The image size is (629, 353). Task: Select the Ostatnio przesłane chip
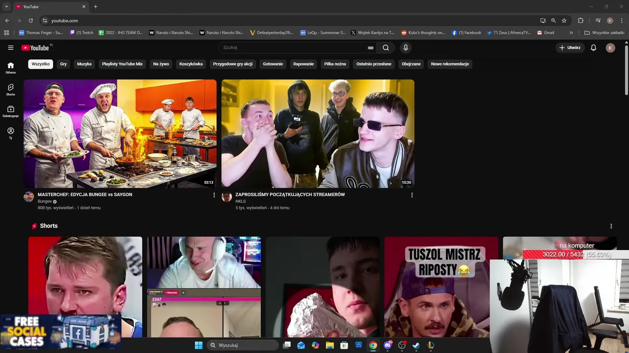pyautogui.click(x=374, y=64)
